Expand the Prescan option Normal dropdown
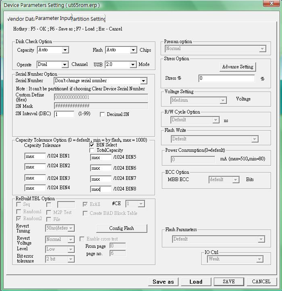This screenshot has height=291, width=282. 215,48
